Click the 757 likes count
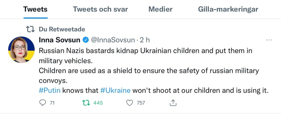This screenshot has height=116, width=281. tap(141, 103)
